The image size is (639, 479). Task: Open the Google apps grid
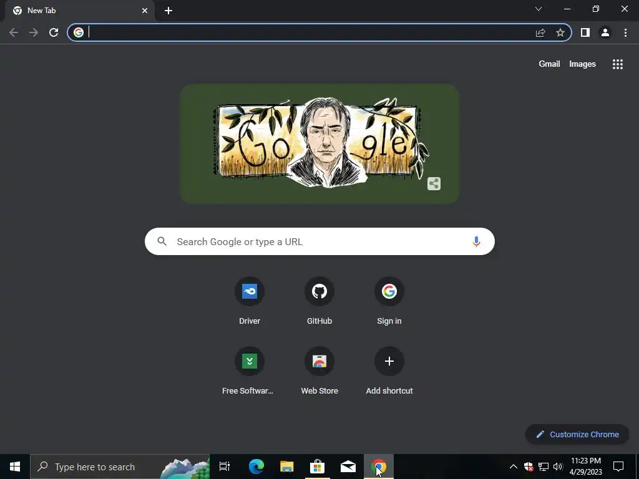(618, 64)
